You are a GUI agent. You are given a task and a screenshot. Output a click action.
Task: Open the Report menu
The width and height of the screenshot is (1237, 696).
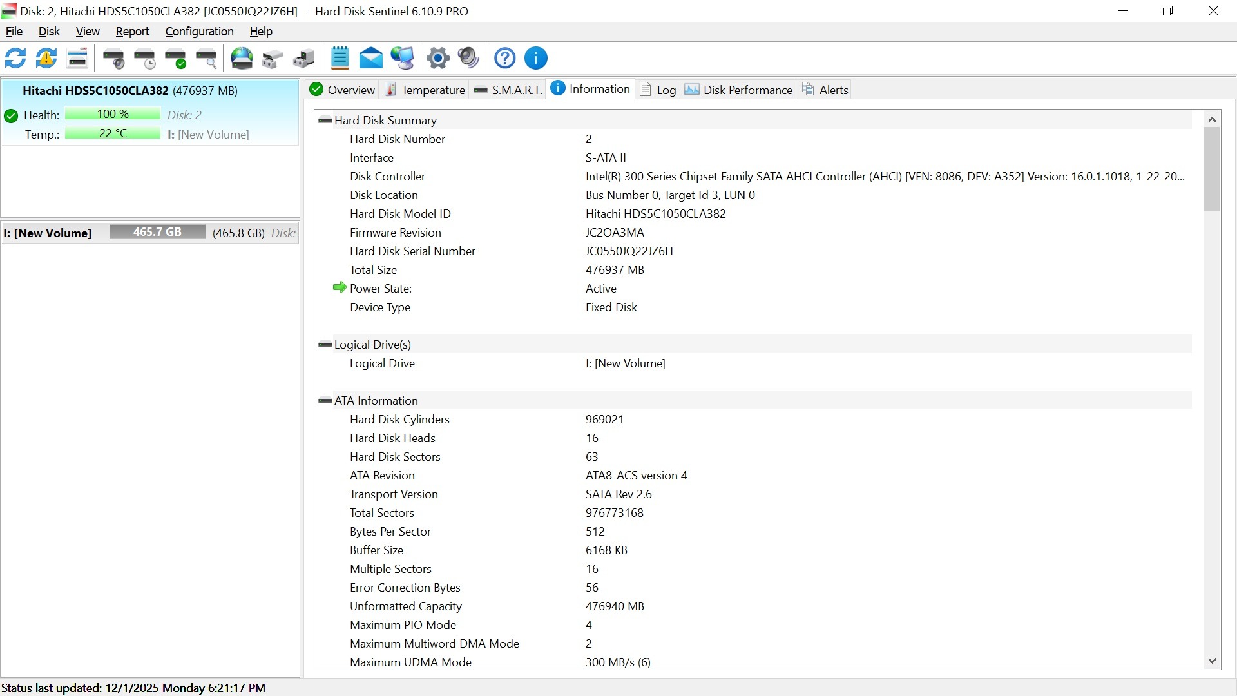(132, 32)
